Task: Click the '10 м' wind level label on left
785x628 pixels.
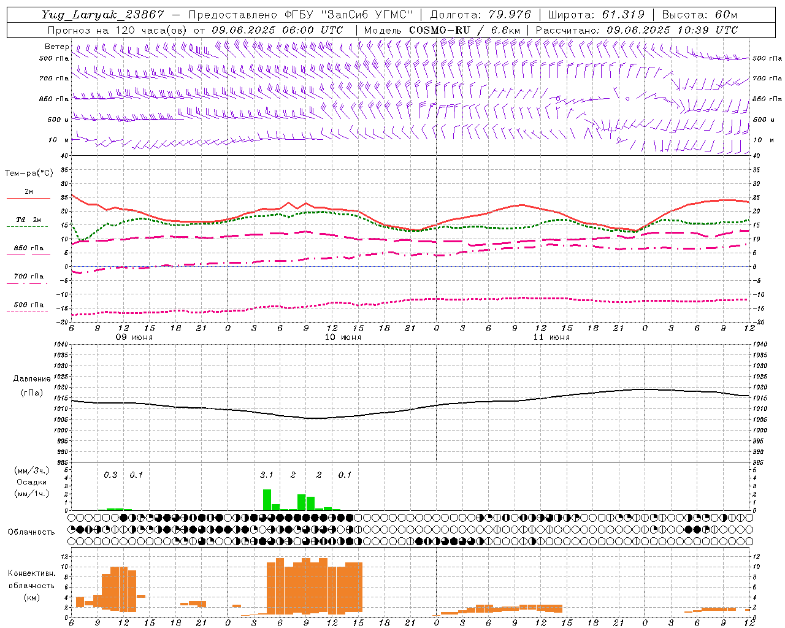Action: (x=58, y=140)
